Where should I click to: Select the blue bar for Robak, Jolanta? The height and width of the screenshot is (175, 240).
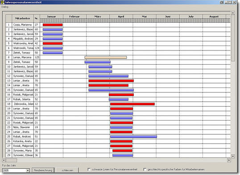(x=119, y=100)
